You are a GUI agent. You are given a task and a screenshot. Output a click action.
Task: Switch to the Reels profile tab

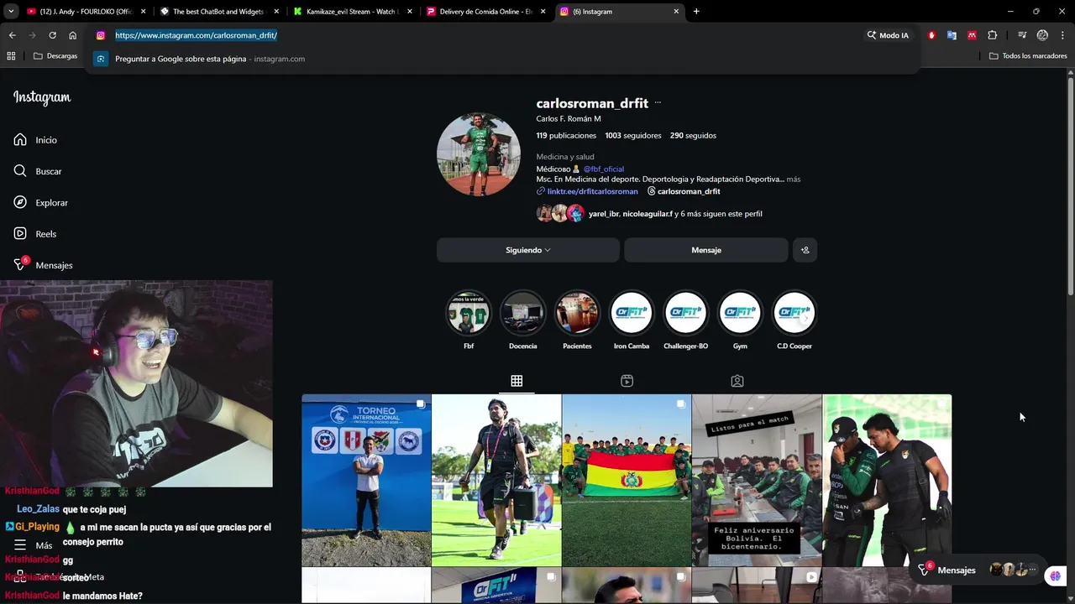(627, 381)
